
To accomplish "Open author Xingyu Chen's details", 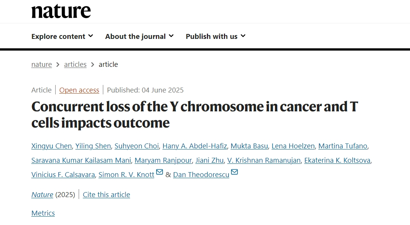I will [51, 146].
